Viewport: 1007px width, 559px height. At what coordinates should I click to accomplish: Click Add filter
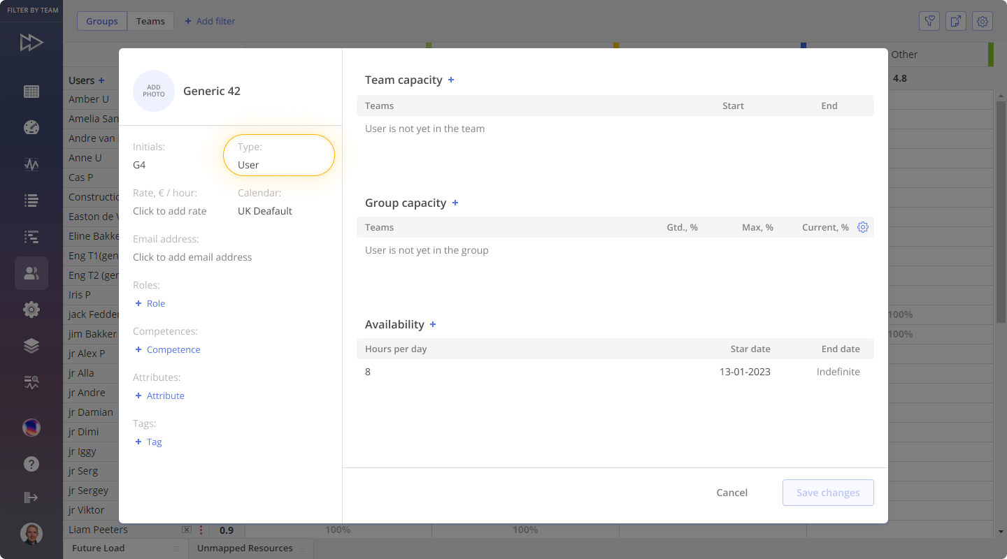(210, 21)
